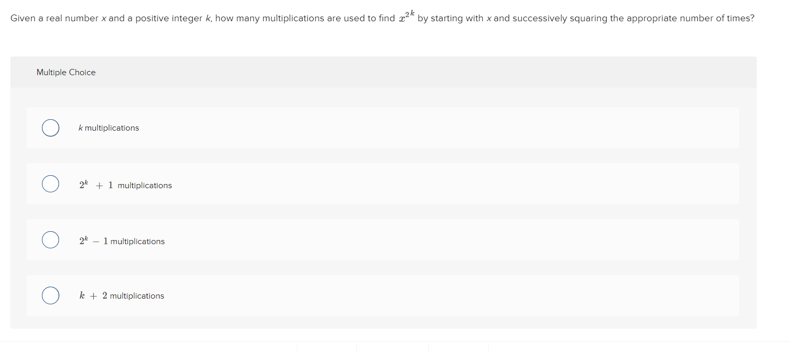
Task: Click the "2^k + 1 multiplications" answer text
Action: (125, 184)
